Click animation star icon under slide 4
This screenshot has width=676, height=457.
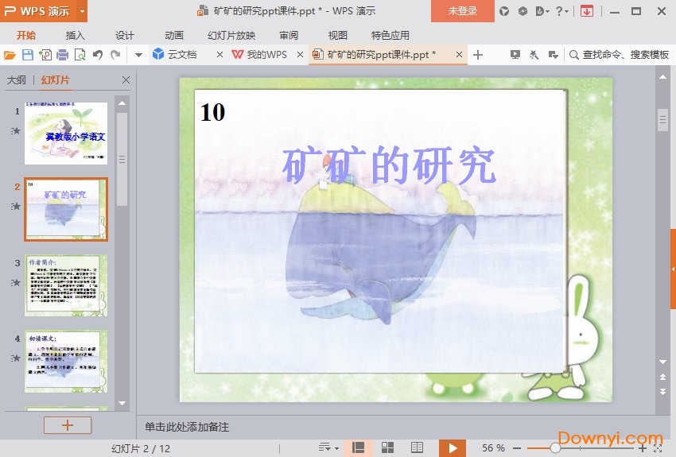[x=16, y=358]
